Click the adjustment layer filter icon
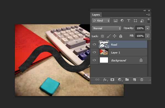This screenshot has width=165, height=108. [x=122, y=20]
